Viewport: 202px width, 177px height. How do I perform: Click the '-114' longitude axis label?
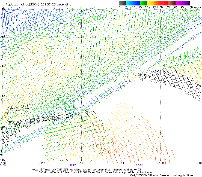(81, 163)
